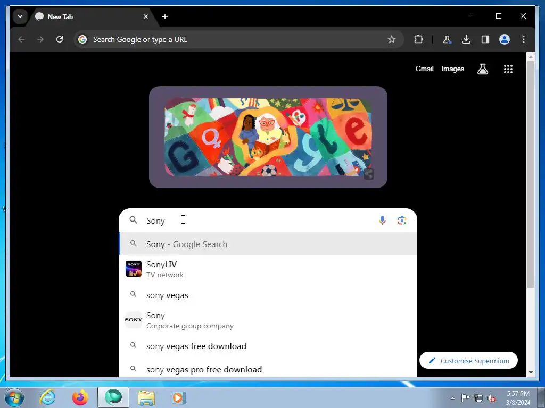Share the doodle using share icon
The width and height of the screenshot is (545, 408).
(x=369, y=174)
